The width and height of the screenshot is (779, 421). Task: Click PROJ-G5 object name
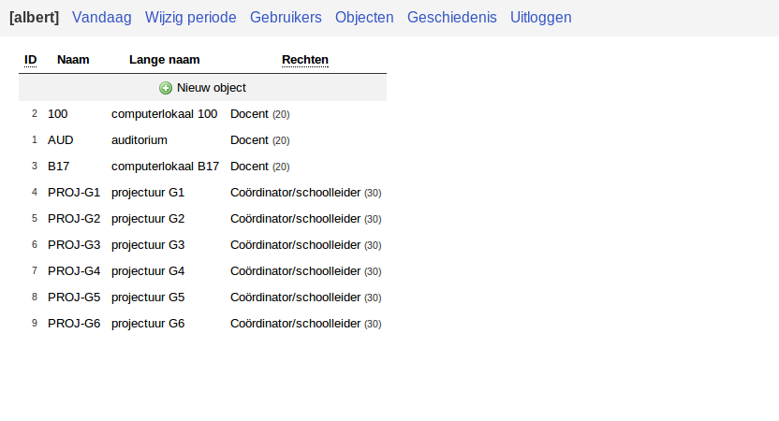point(73,298)
